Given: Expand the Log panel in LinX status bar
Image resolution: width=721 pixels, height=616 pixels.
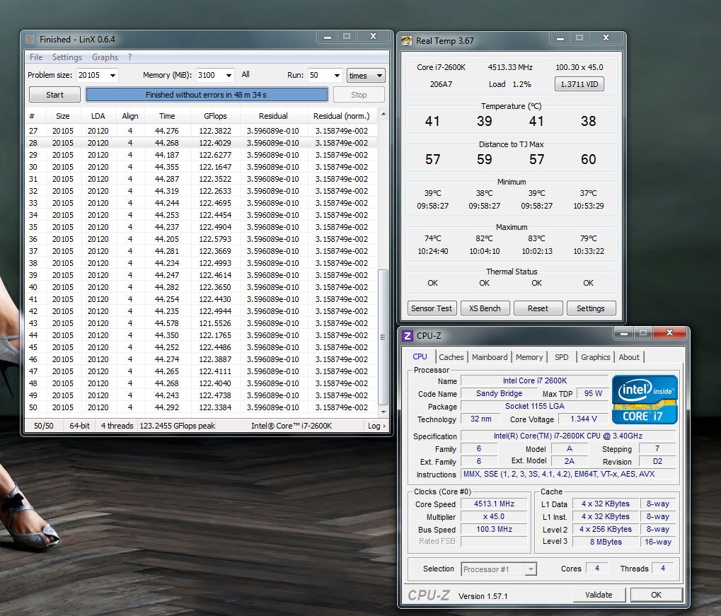Looking at the screenshot, I should (x=376, y=426).
